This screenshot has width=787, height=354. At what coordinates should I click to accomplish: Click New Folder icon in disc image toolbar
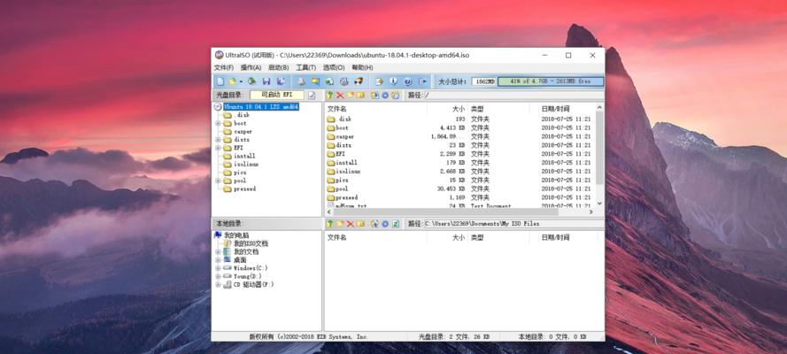[x=351, y=96]
